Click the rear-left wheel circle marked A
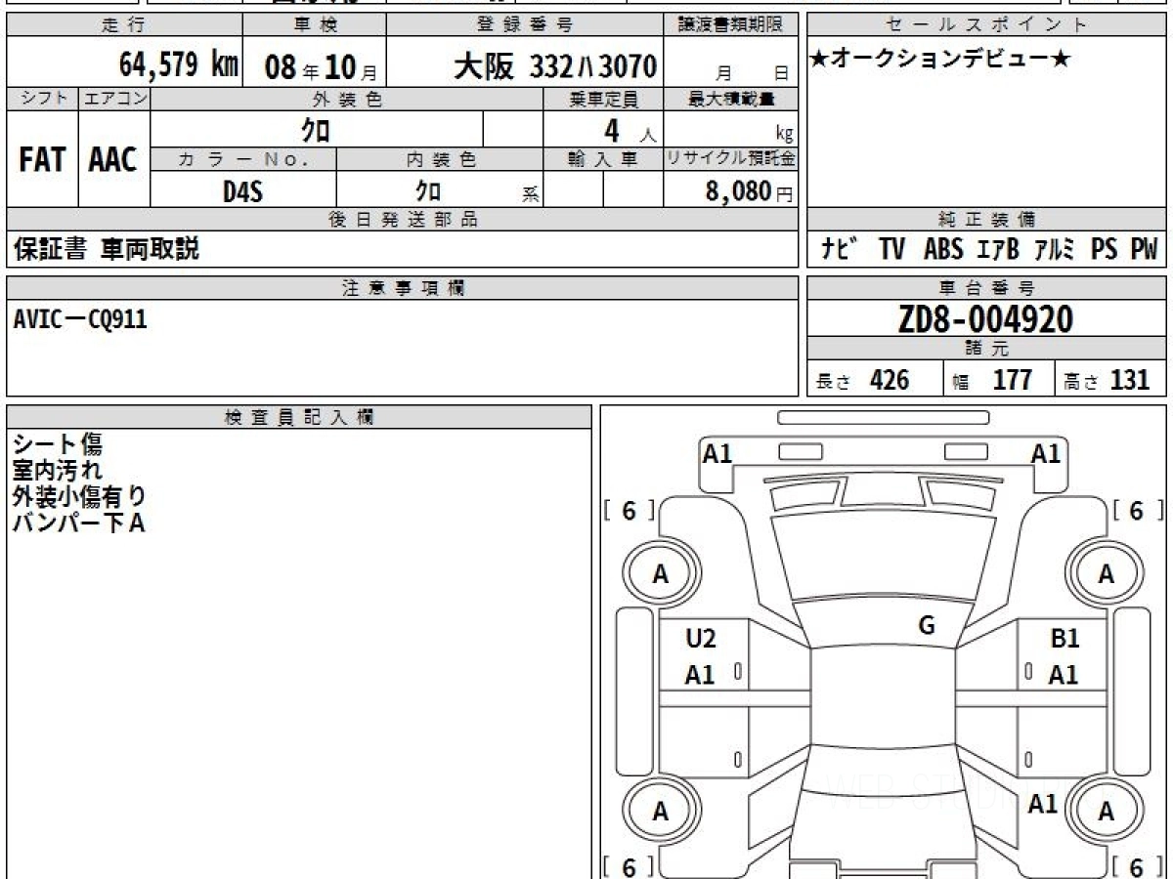The image size is (1173, 879). [661, 812]
